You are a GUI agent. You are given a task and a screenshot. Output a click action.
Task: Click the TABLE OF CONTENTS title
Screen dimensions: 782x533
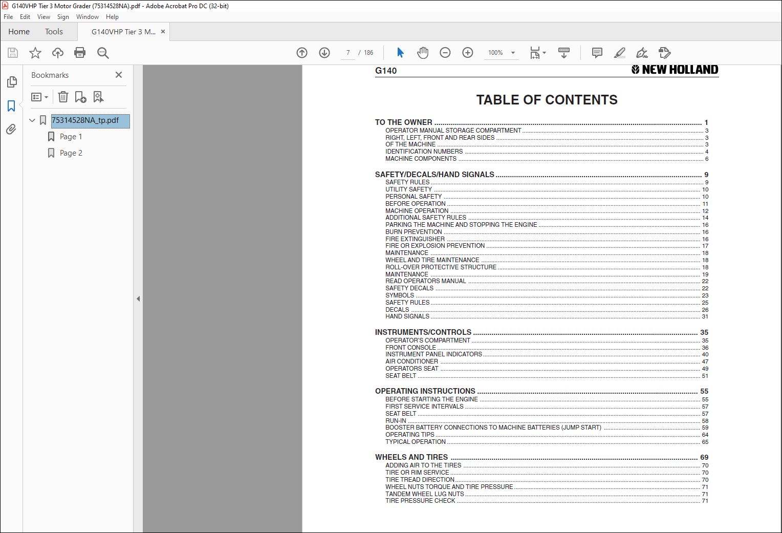[547, 100]
